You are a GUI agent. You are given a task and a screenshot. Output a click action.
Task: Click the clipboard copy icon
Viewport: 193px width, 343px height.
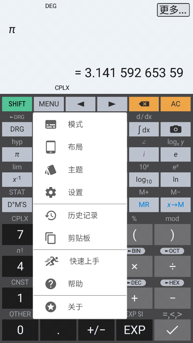(x=51, y=238)
